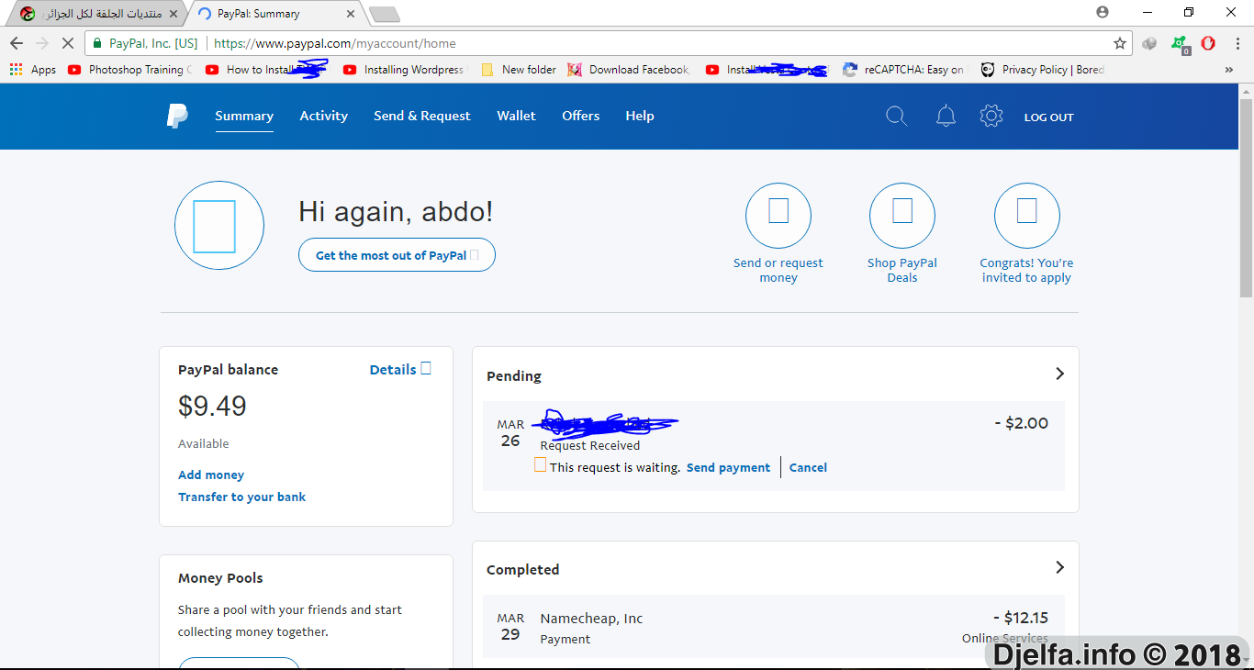Image resolution: width=1254 pixels, height=670 pixels.
Task: Cancel the pending request
Action: pos(808,467)
